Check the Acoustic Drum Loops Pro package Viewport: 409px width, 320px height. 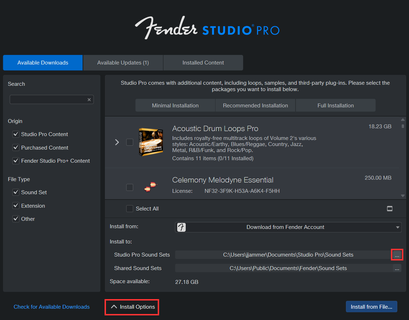130,142
